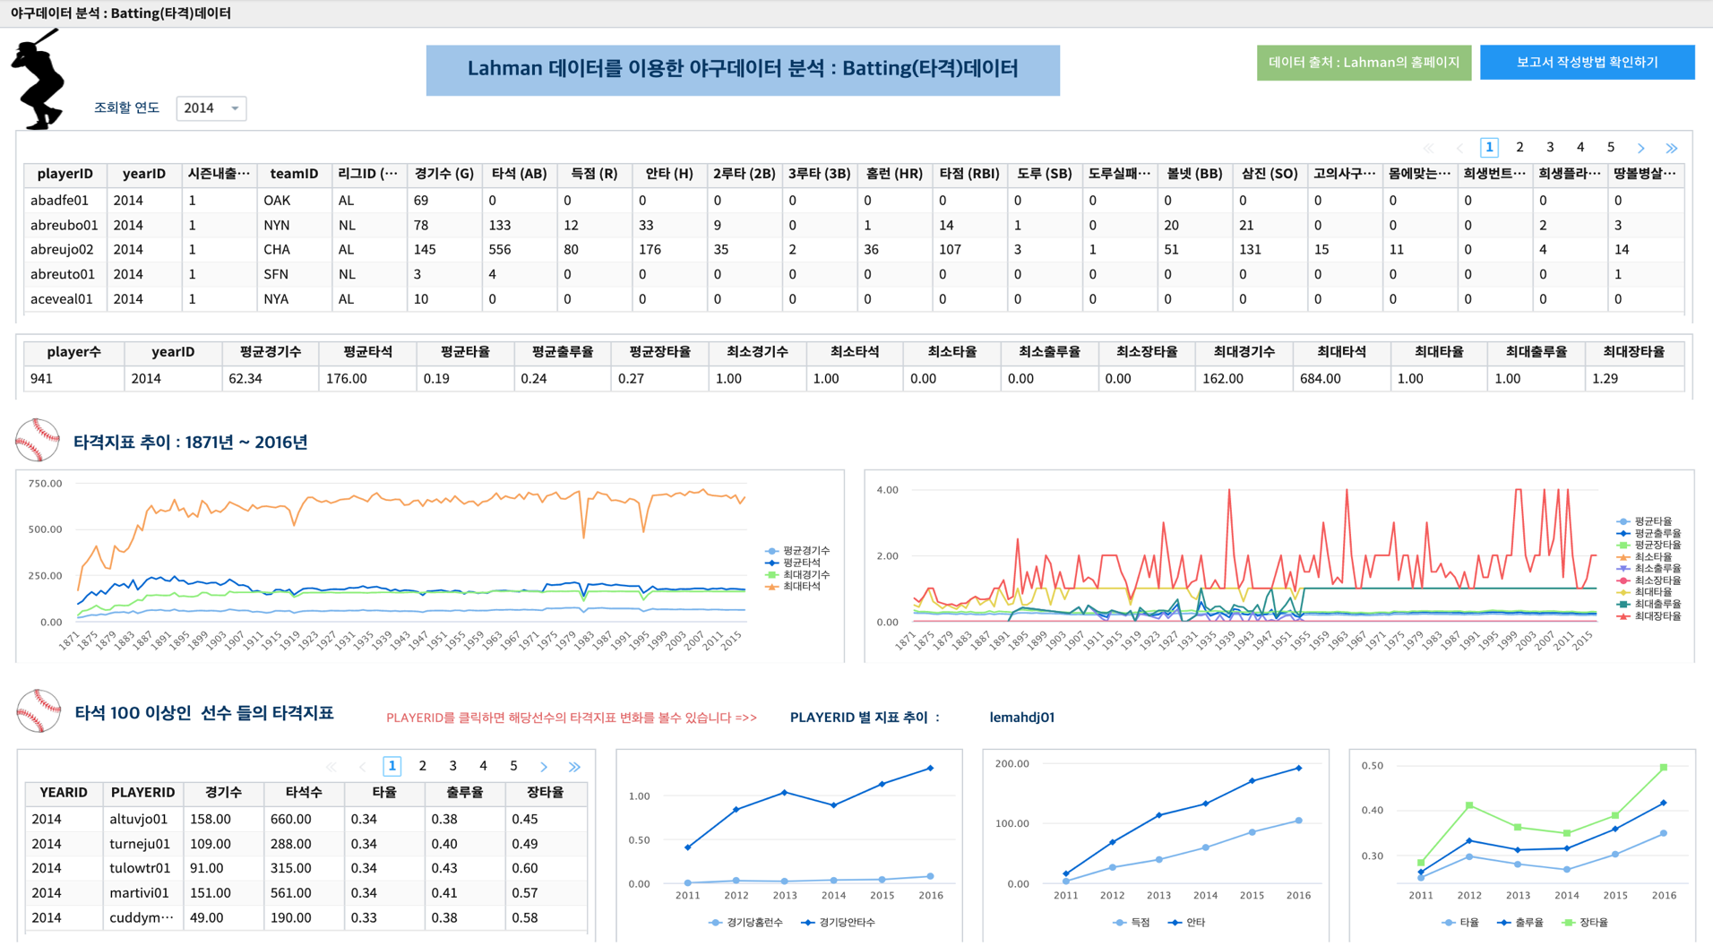
Task: Toggle 출루율 legend in bottom right chart
Action: click(1520, 923)
